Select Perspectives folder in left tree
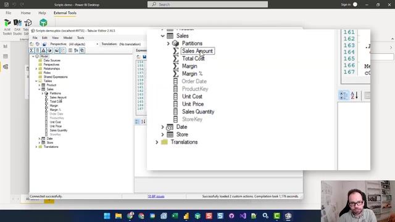395x222 pixels. (51, 64)
